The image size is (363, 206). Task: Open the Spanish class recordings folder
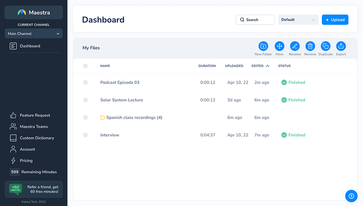pyautogui.click(x=134, y=118)
